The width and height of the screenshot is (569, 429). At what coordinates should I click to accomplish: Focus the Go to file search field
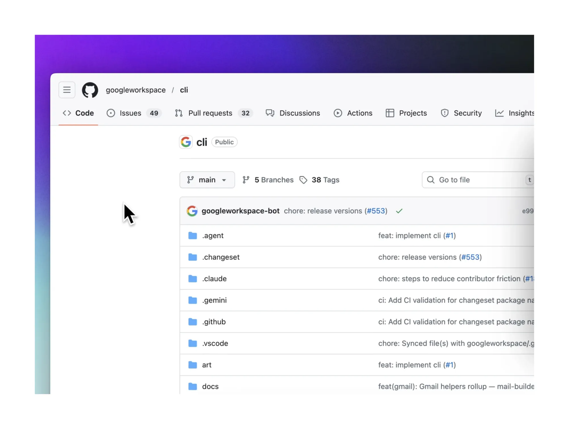(478, 180)
